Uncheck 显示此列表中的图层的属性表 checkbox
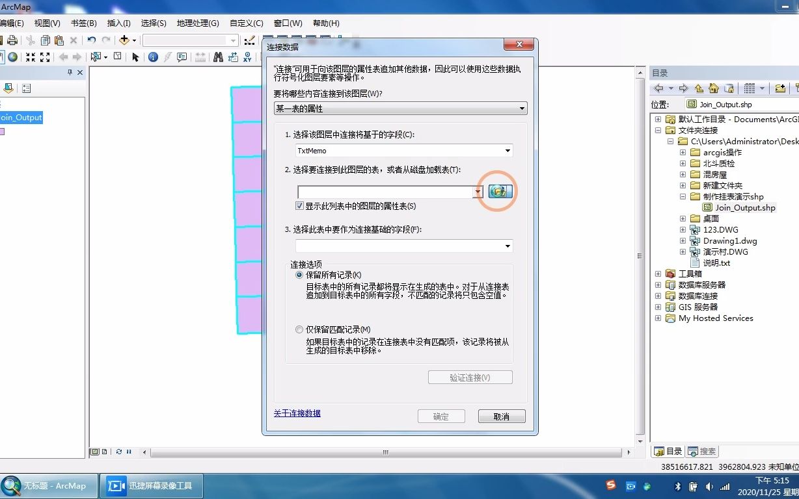Image resolution: width=799 pixels, height=499 pixels. point(300,206)
